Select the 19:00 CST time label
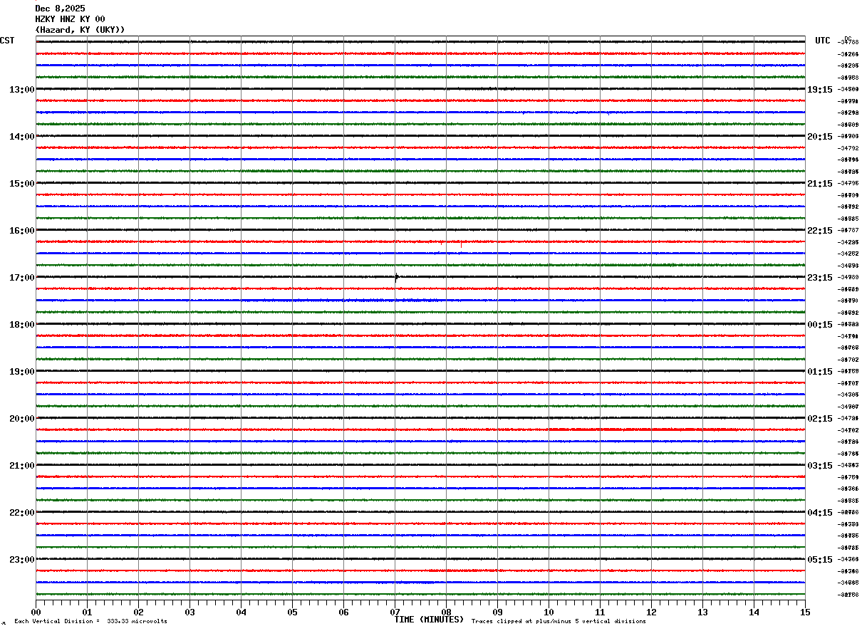862x631 pixels. point(21,372)
